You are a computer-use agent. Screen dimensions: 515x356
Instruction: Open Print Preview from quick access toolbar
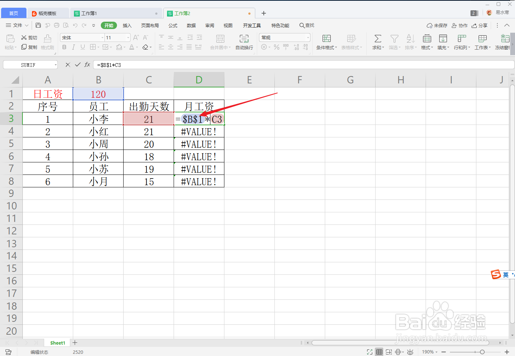[x=66, y=25]
